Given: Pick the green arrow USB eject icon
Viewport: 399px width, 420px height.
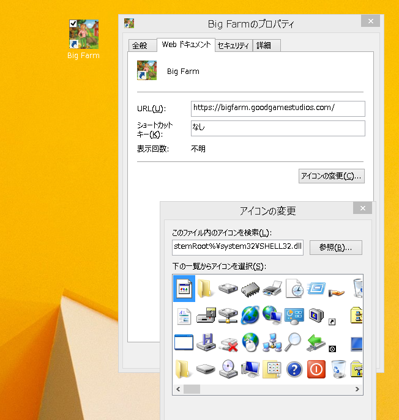Looking at the screenshot, I should tap(316, 342).
